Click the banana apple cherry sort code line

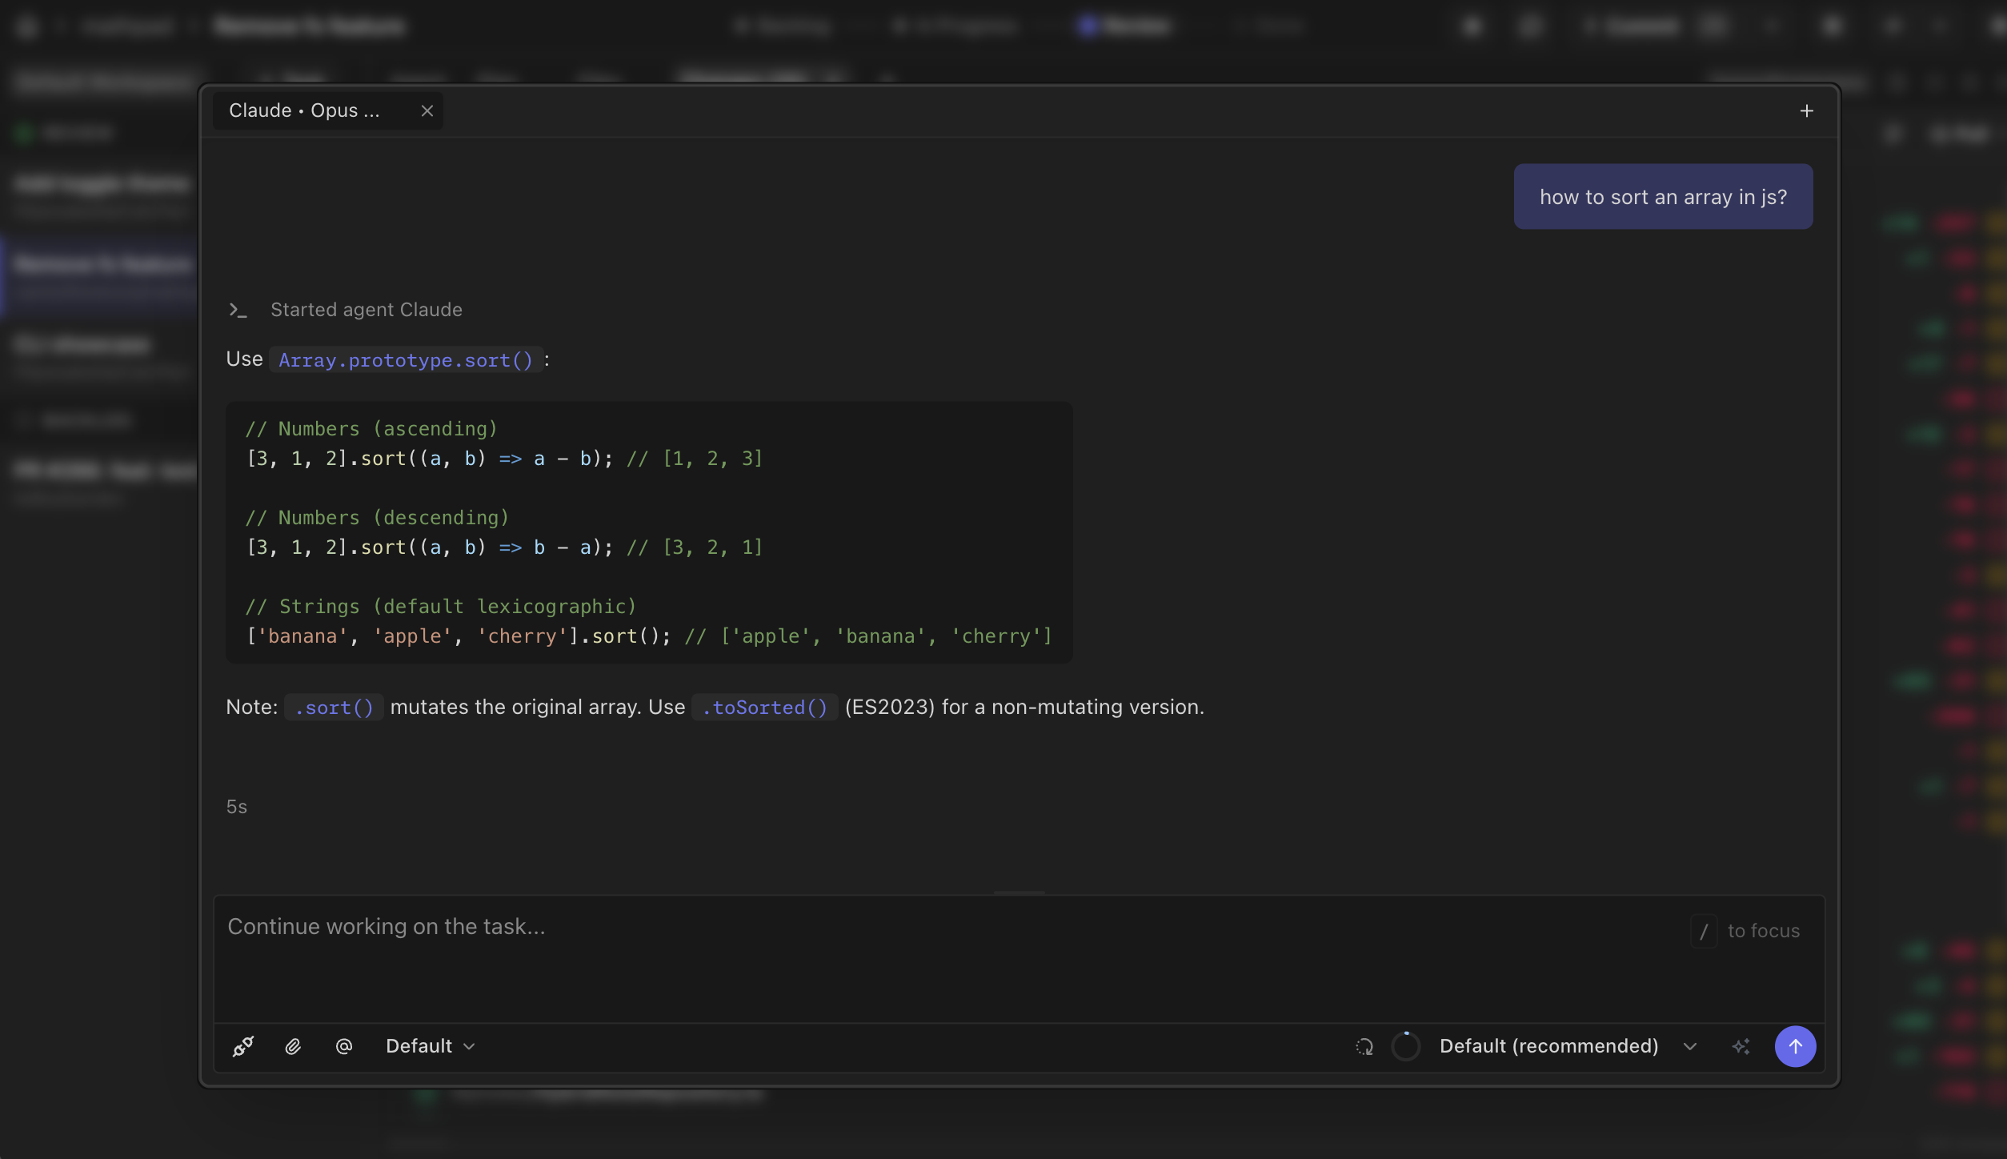[x=649, y=636]
